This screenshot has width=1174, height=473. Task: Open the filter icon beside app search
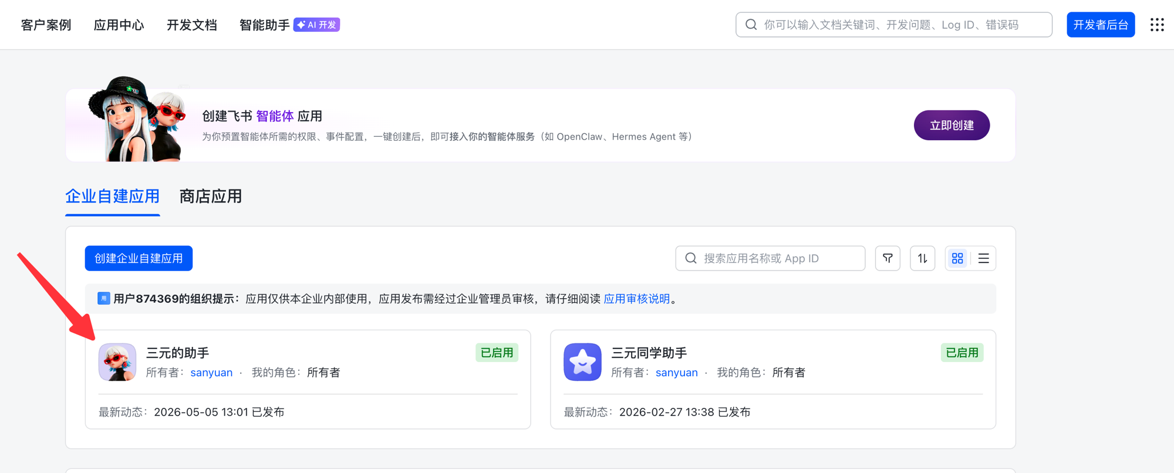(888, 258)
